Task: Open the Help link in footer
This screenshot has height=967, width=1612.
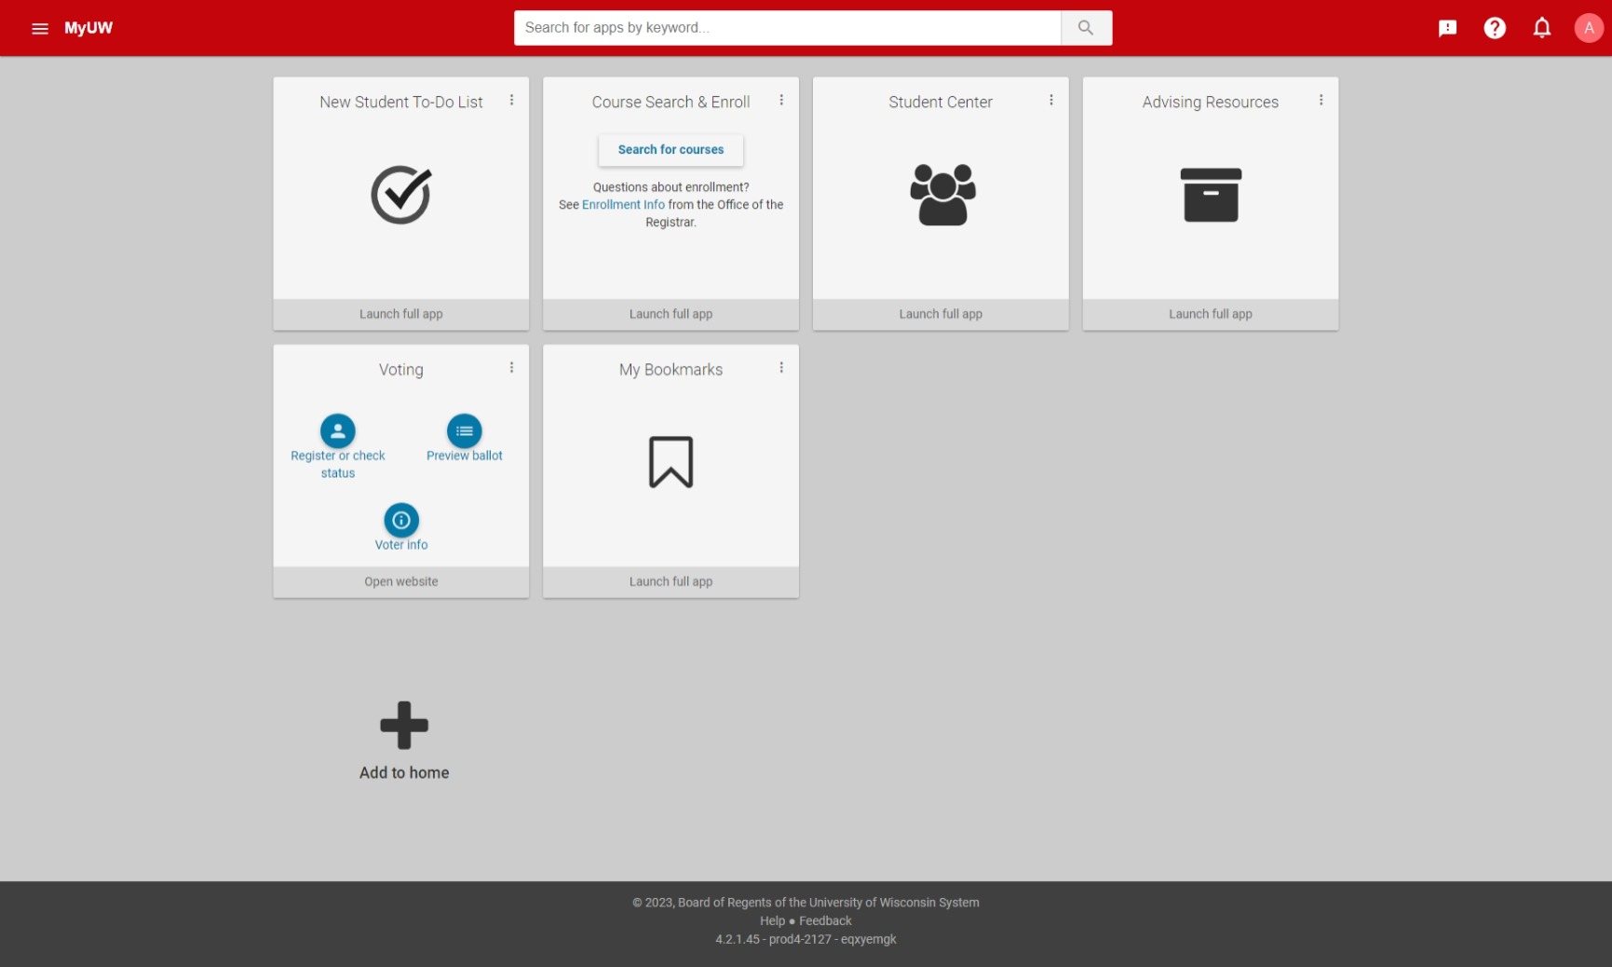Action: coord(772,920)
